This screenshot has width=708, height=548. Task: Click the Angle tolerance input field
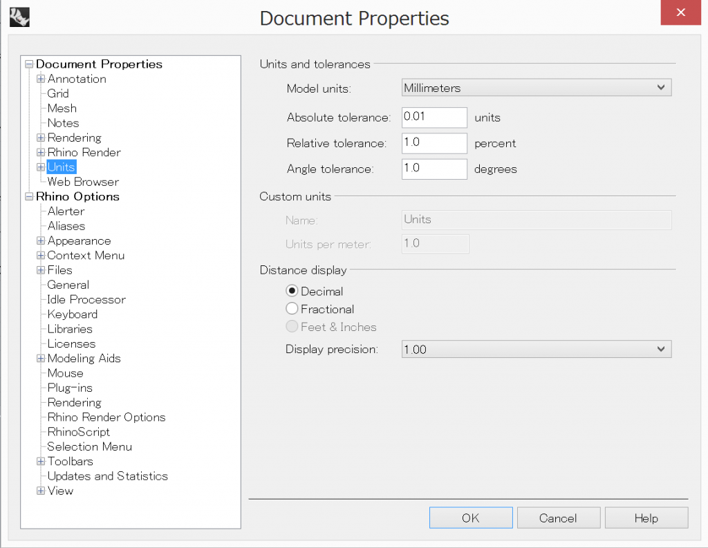[x=434, y=169]
